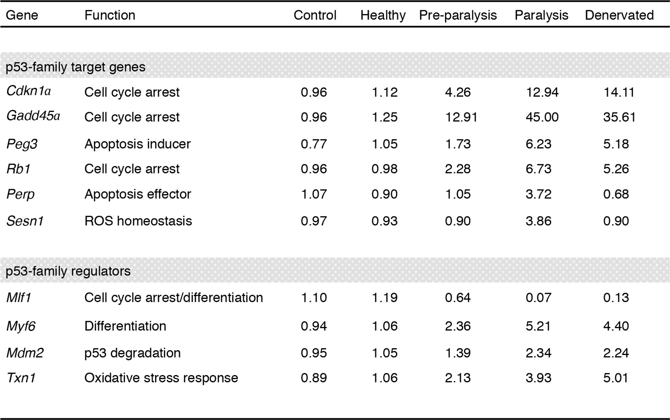The image size is (670, 420).
Task: Click the Rb1 gene name
Action: 19,169
